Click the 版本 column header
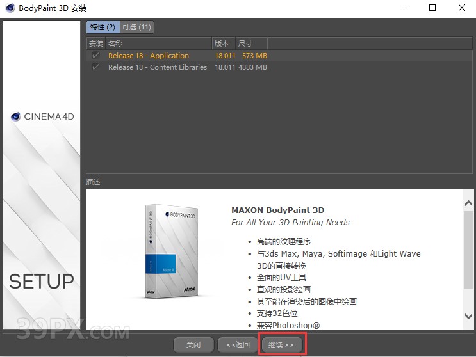The height and width of the screenshot is (357, 476). (x=224, y=44)
